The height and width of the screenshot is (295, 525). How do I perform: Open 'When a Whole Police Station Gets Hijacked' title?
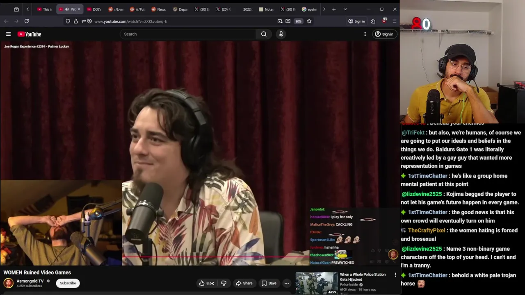coord(363,277)
